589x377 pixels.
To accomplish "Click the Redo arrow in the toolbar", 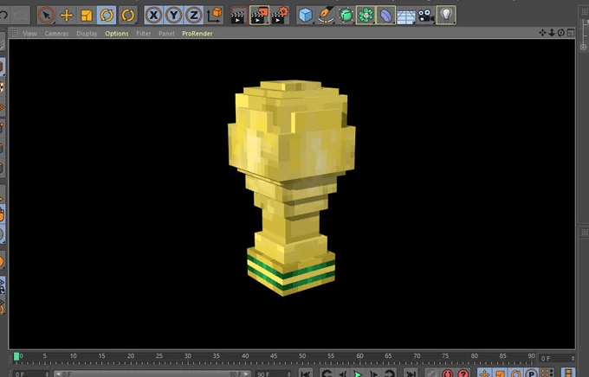I will tap(20, 16).
